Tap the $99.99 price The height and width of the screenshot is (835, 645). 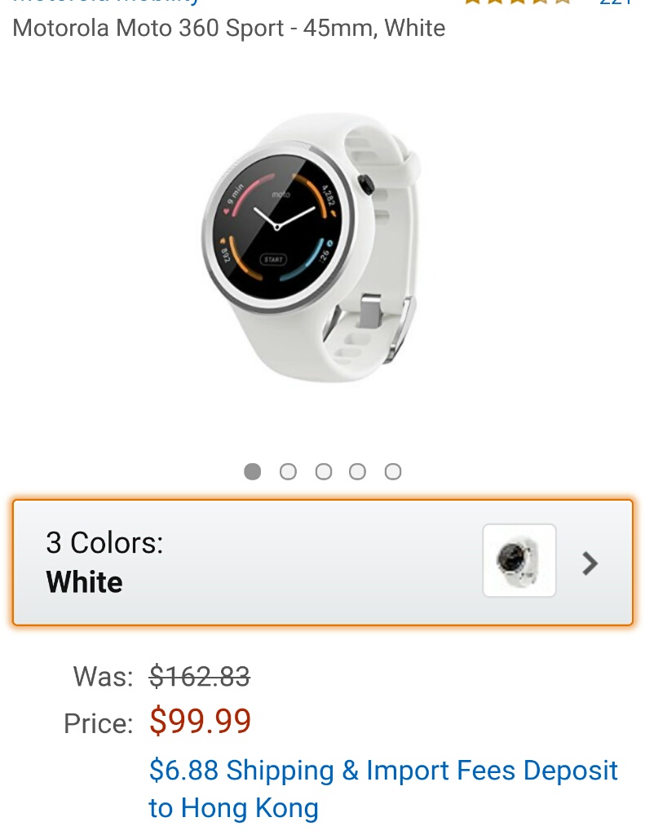pos(201,721)
